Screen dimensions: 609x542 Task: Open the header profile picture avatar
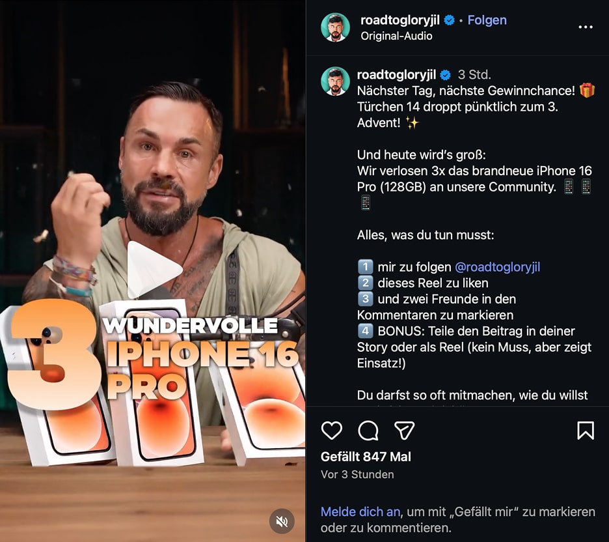click(335, 27)
